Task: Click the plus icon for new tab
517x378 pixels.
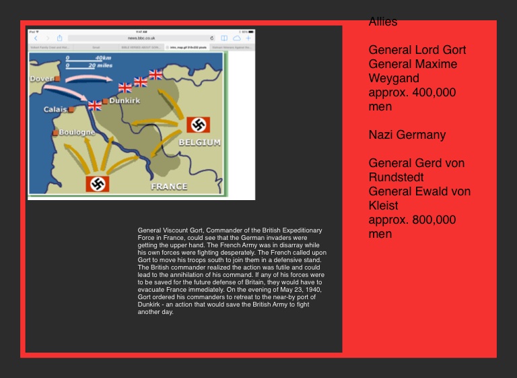Action: [248, 38]
